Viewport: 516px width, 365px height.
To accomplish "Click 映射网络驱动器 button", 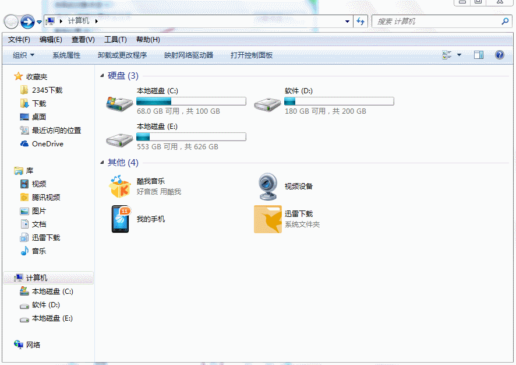I will [x=189, y=55].
